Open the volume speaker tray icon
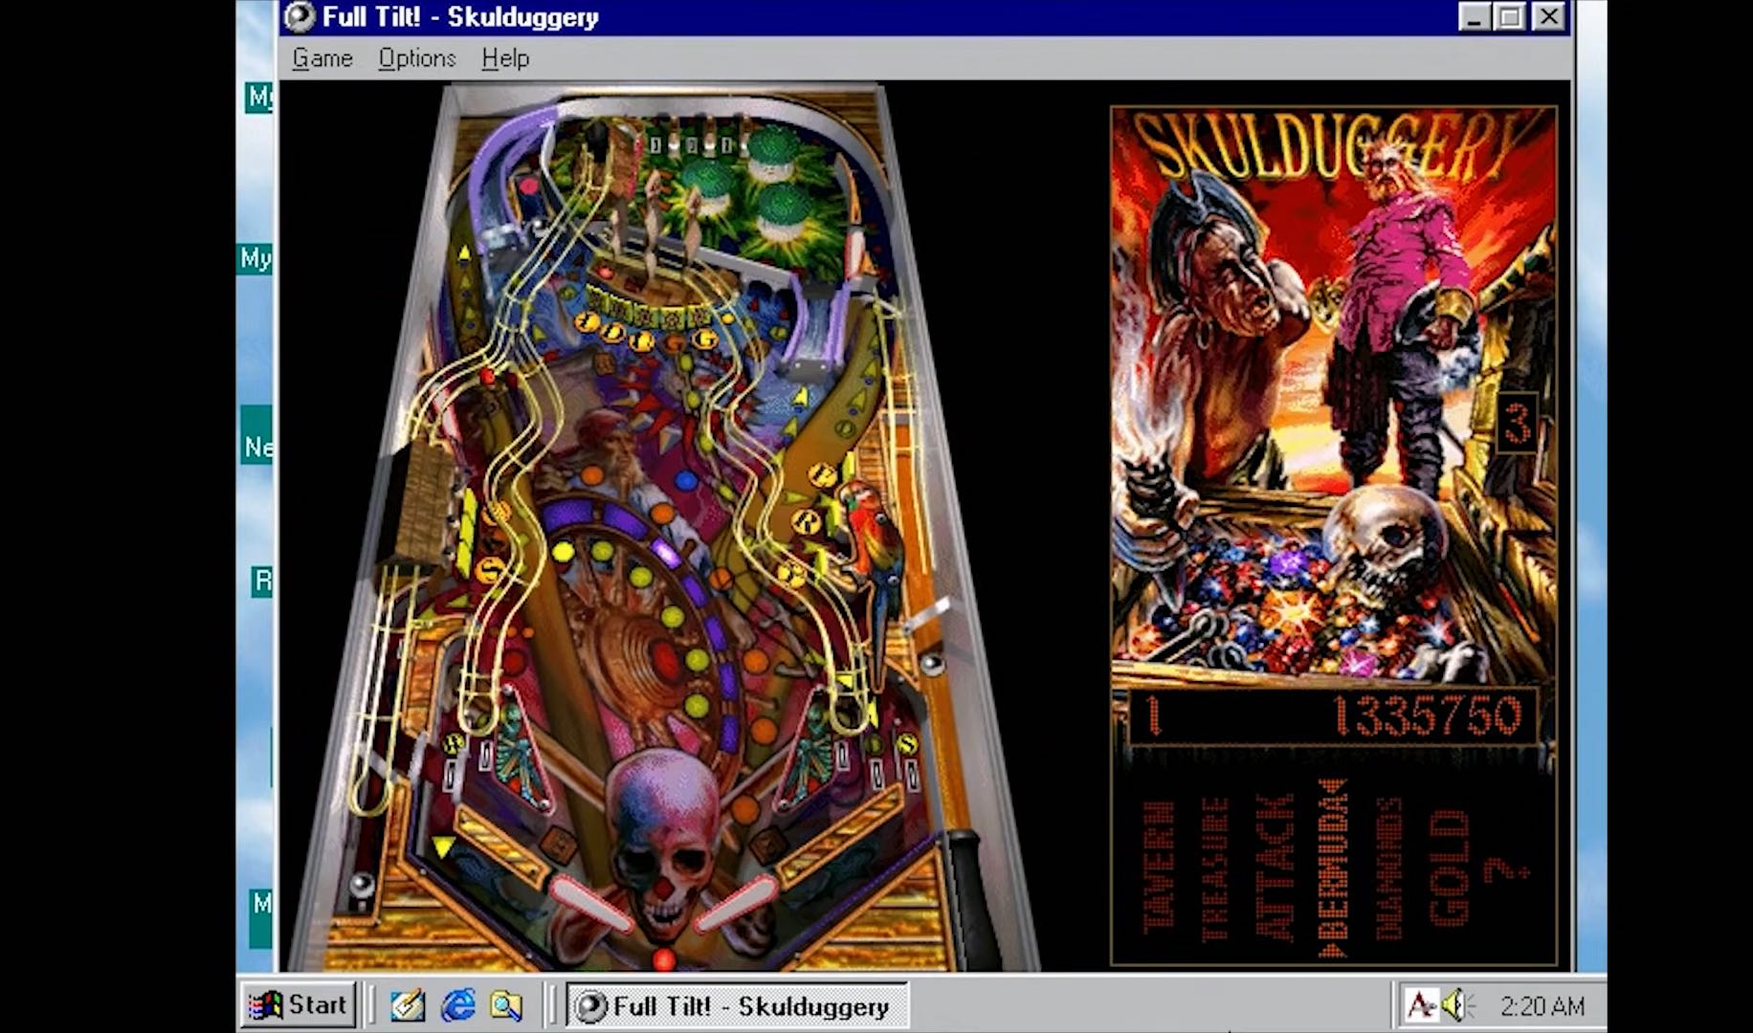The image size is (1753, 1033). tap(1456, 1005)
